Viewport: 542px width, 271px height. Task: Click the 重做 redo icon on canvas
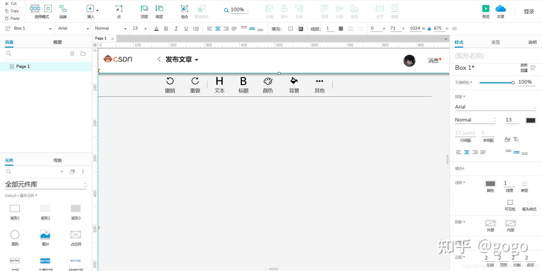pos(195,81)
